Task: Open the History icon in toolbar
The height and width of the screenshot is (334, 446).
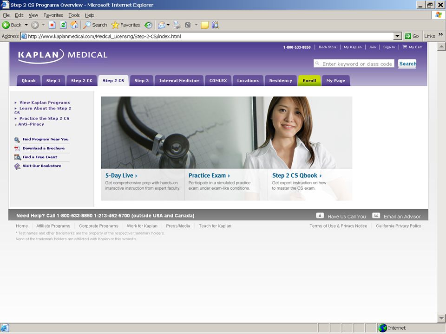Action: pos(148,25)
